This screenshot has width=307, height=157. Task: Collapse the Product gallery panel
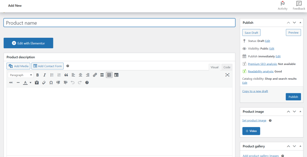pos(300,146)
